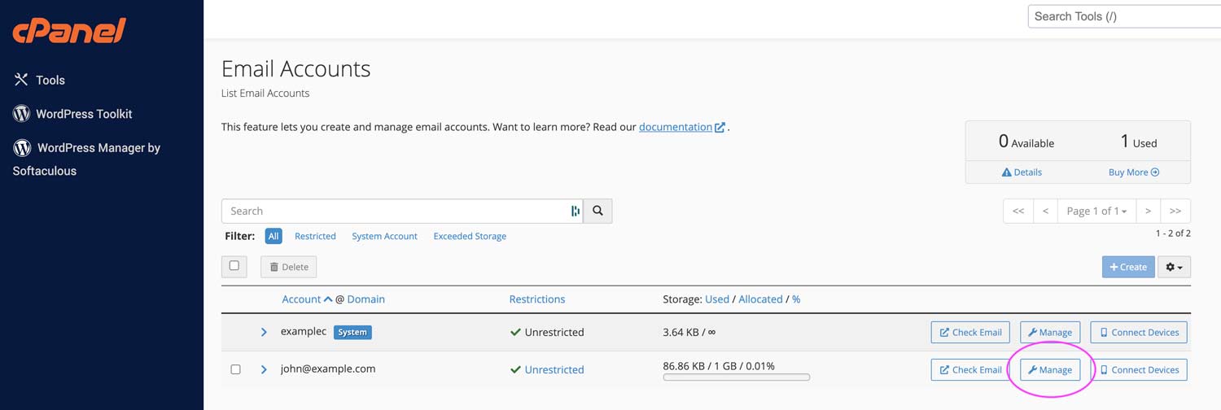Image resolution: width=1221 pixels, height=410 pixels.
Task: Check the john@example.com row checkbox
Action: coord(235,369)
